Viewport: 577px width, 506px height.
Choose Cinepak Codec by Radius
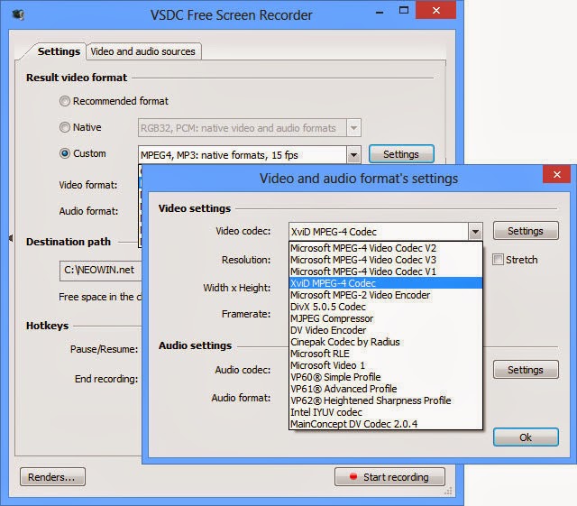coord(386,342)
